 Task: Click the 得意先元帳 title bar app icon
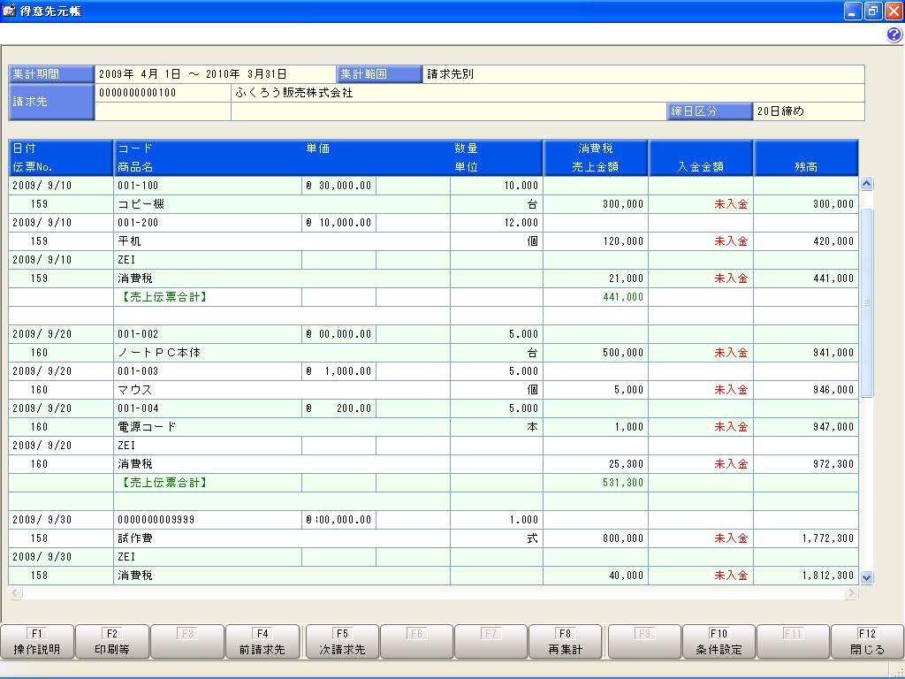[9, 11]
